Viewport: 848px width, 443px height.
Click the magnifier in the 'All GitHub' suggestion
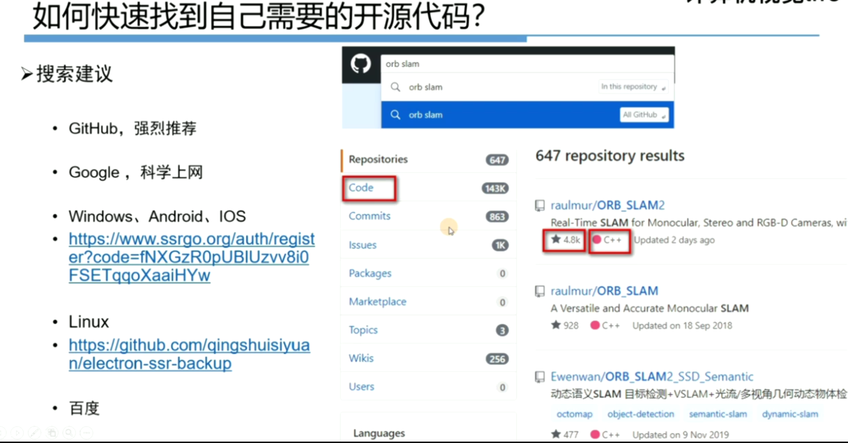coord(395,115)
